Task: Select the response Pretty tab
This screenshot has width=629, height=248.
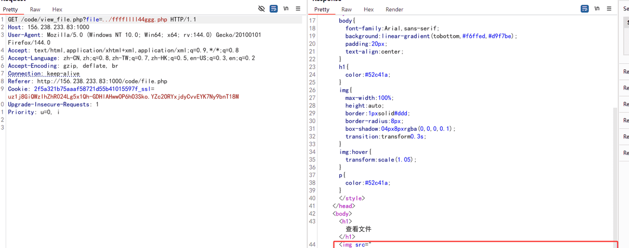Action: (x=322, y=9)
